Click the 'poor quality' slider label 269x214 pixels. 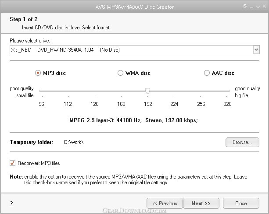click(x=22, y=88)
